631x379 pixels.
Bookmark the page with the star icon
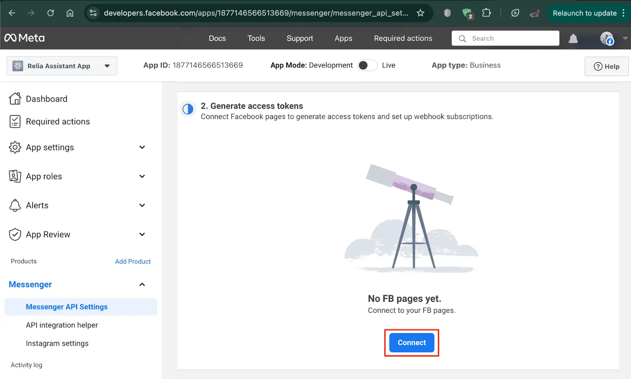(x=421, y=13)
